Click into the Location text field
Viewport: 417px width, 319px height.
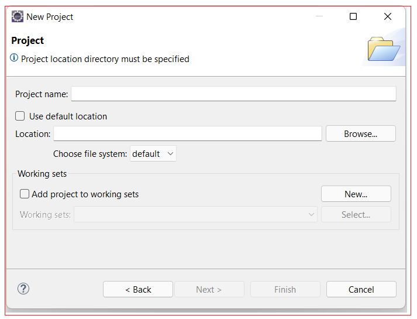(x=188, y=133)
